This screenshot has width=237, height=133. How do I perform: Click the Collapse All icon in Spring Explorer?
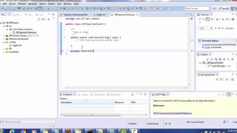(217, 79)
